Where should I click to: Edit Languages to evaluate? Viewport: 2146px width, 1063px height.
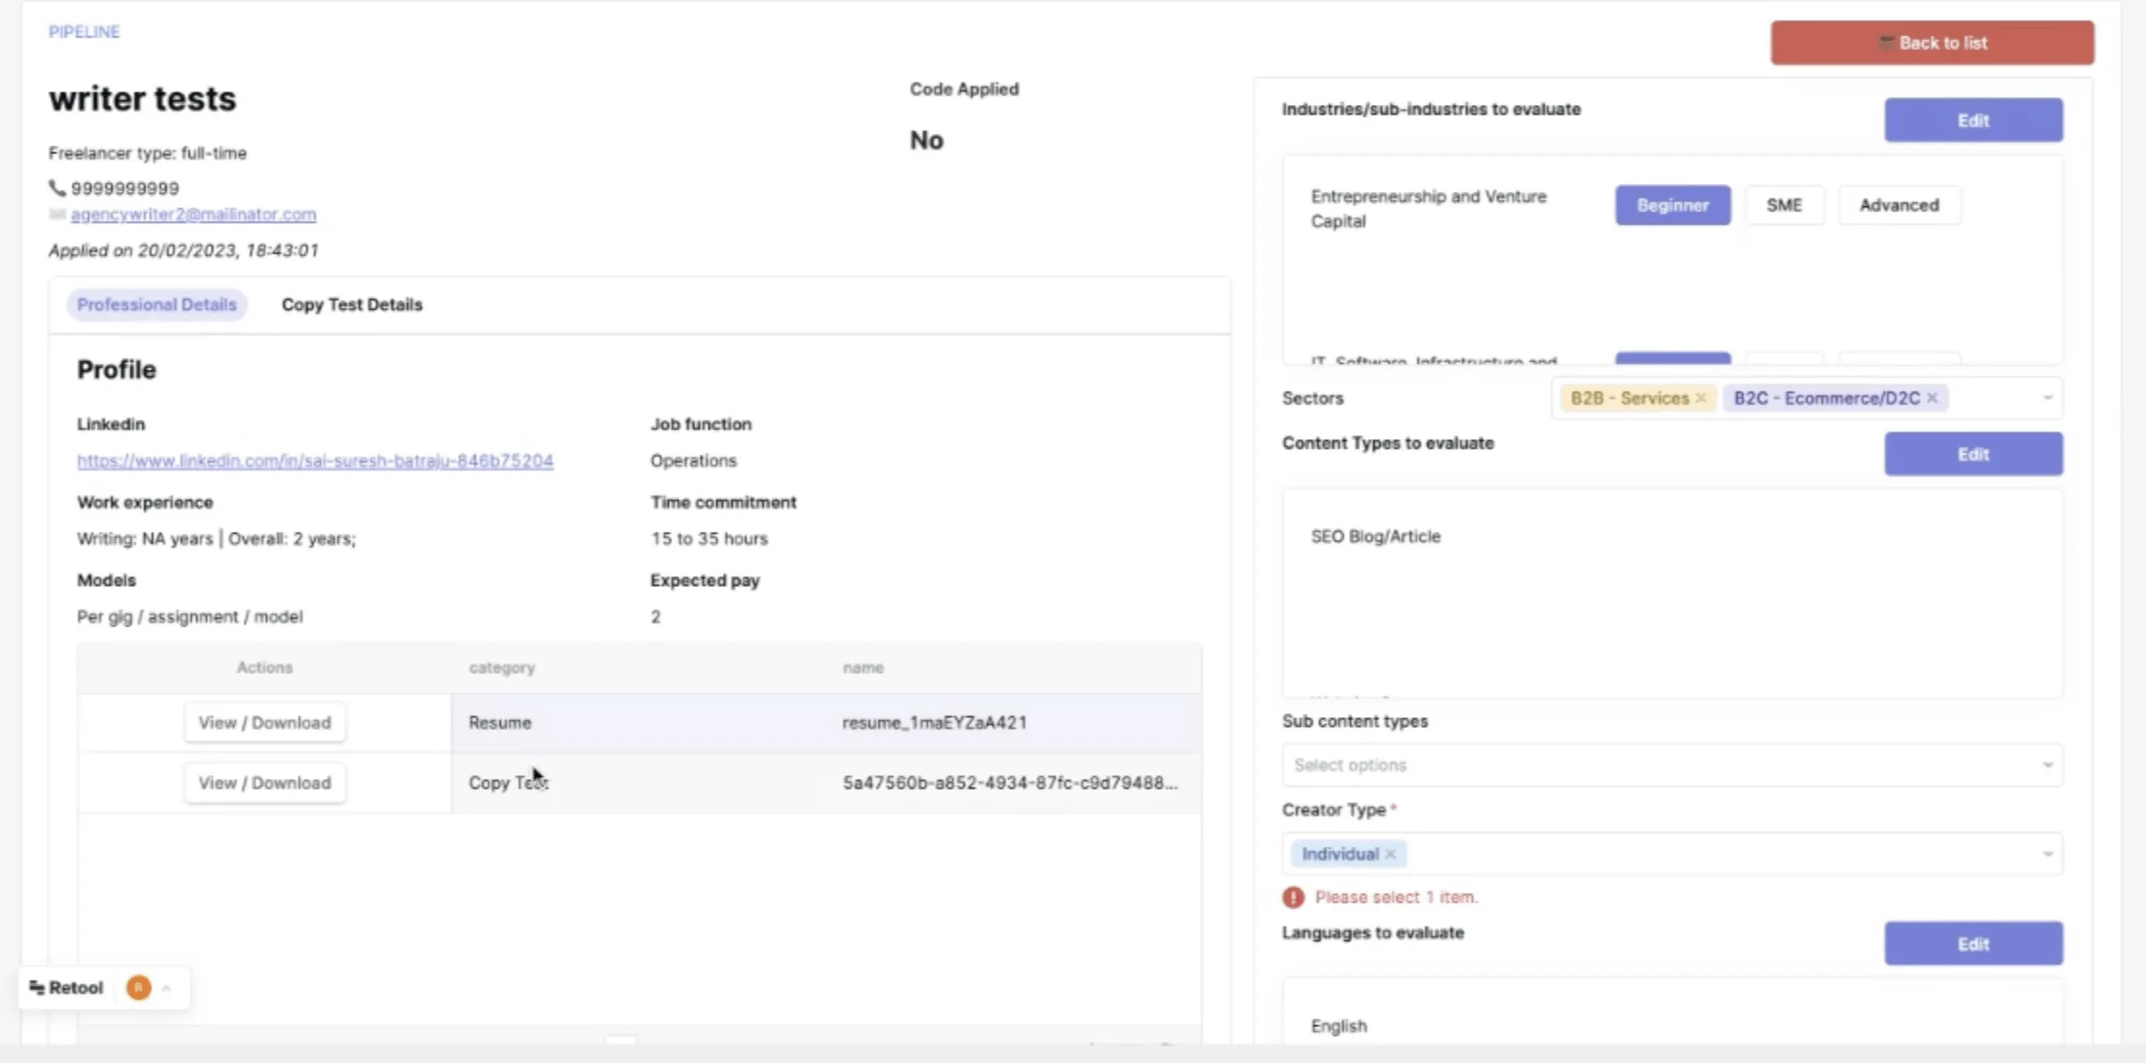(1974, 943)
